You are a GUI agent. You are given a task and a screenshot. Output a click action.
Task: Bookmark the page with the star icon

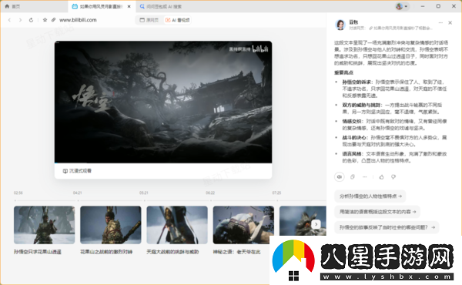click(45, 20)
